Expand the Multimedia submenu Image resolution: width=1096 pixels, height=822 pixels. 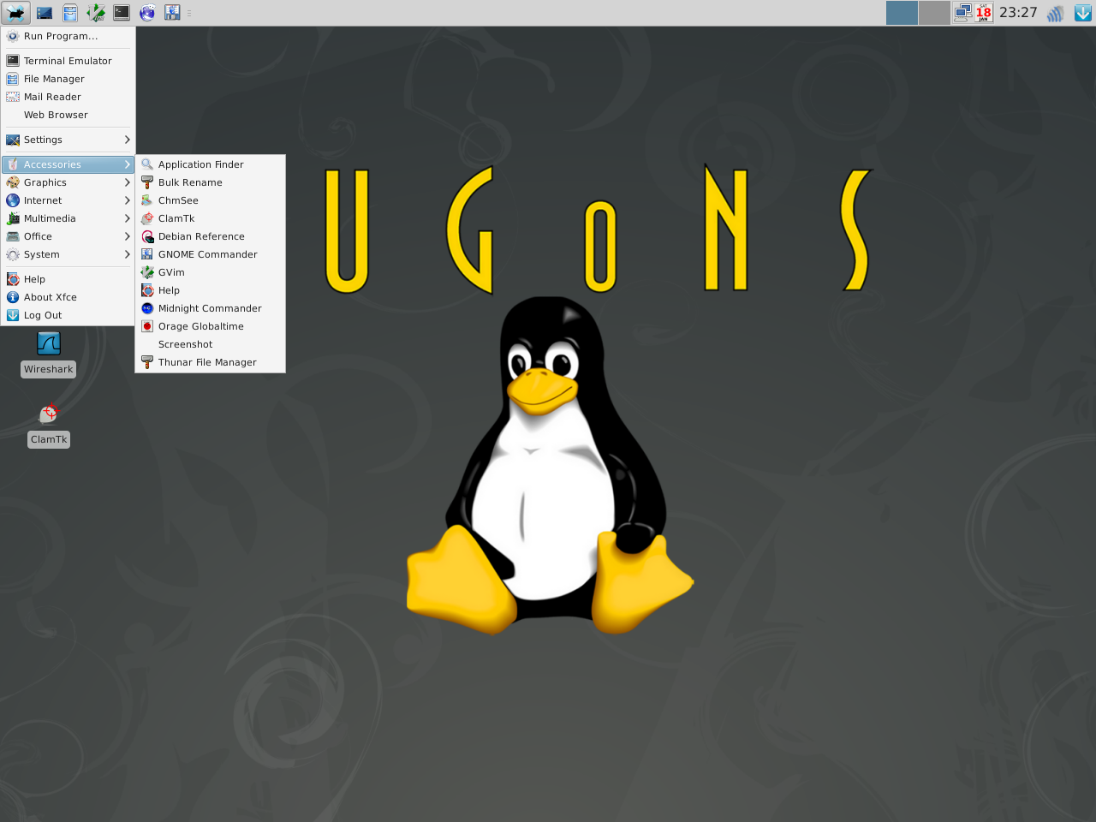(x=68, y=218)
